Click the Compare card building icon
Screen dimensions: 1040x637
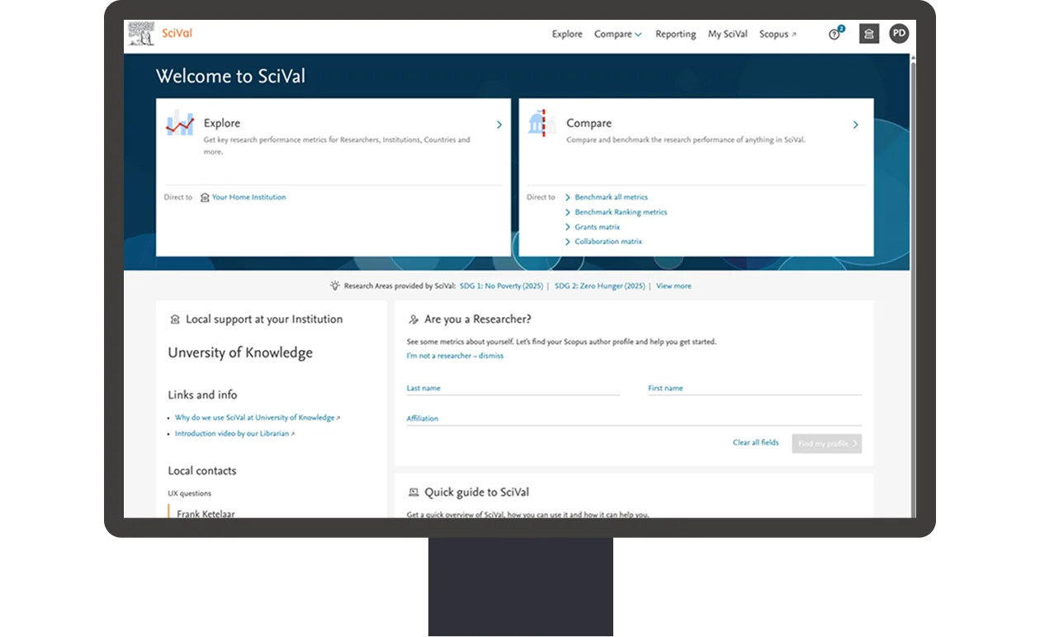542,123
